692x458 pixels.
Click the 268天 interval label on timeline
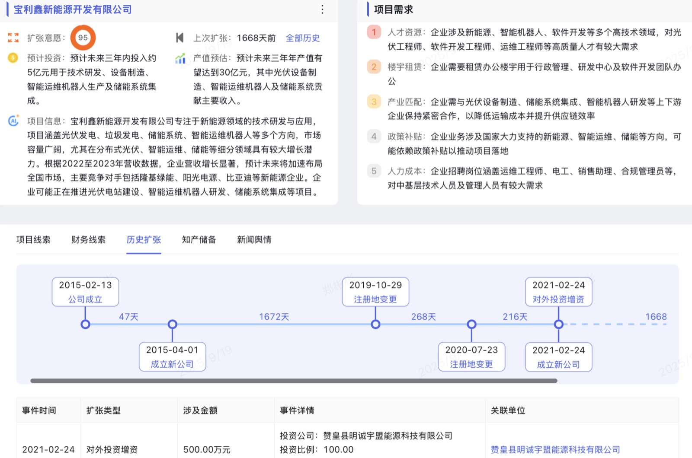[423, 317]
